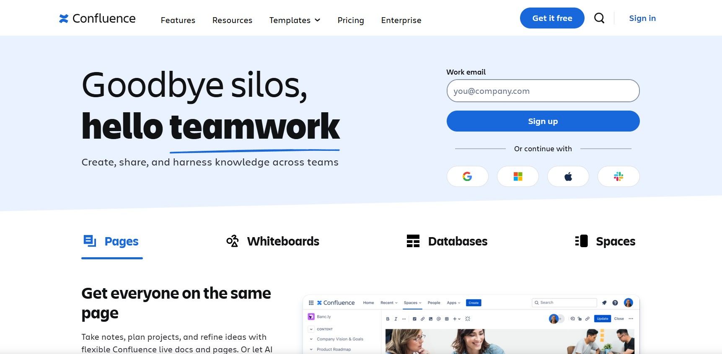Click the action item checkbox icon in preview
Viewport: 722px width, 354px height.
[414, 319]
